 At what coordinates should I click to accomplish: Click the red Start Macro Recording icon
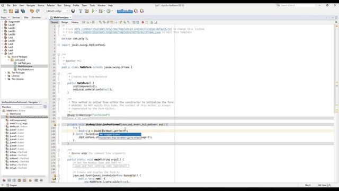142,22
